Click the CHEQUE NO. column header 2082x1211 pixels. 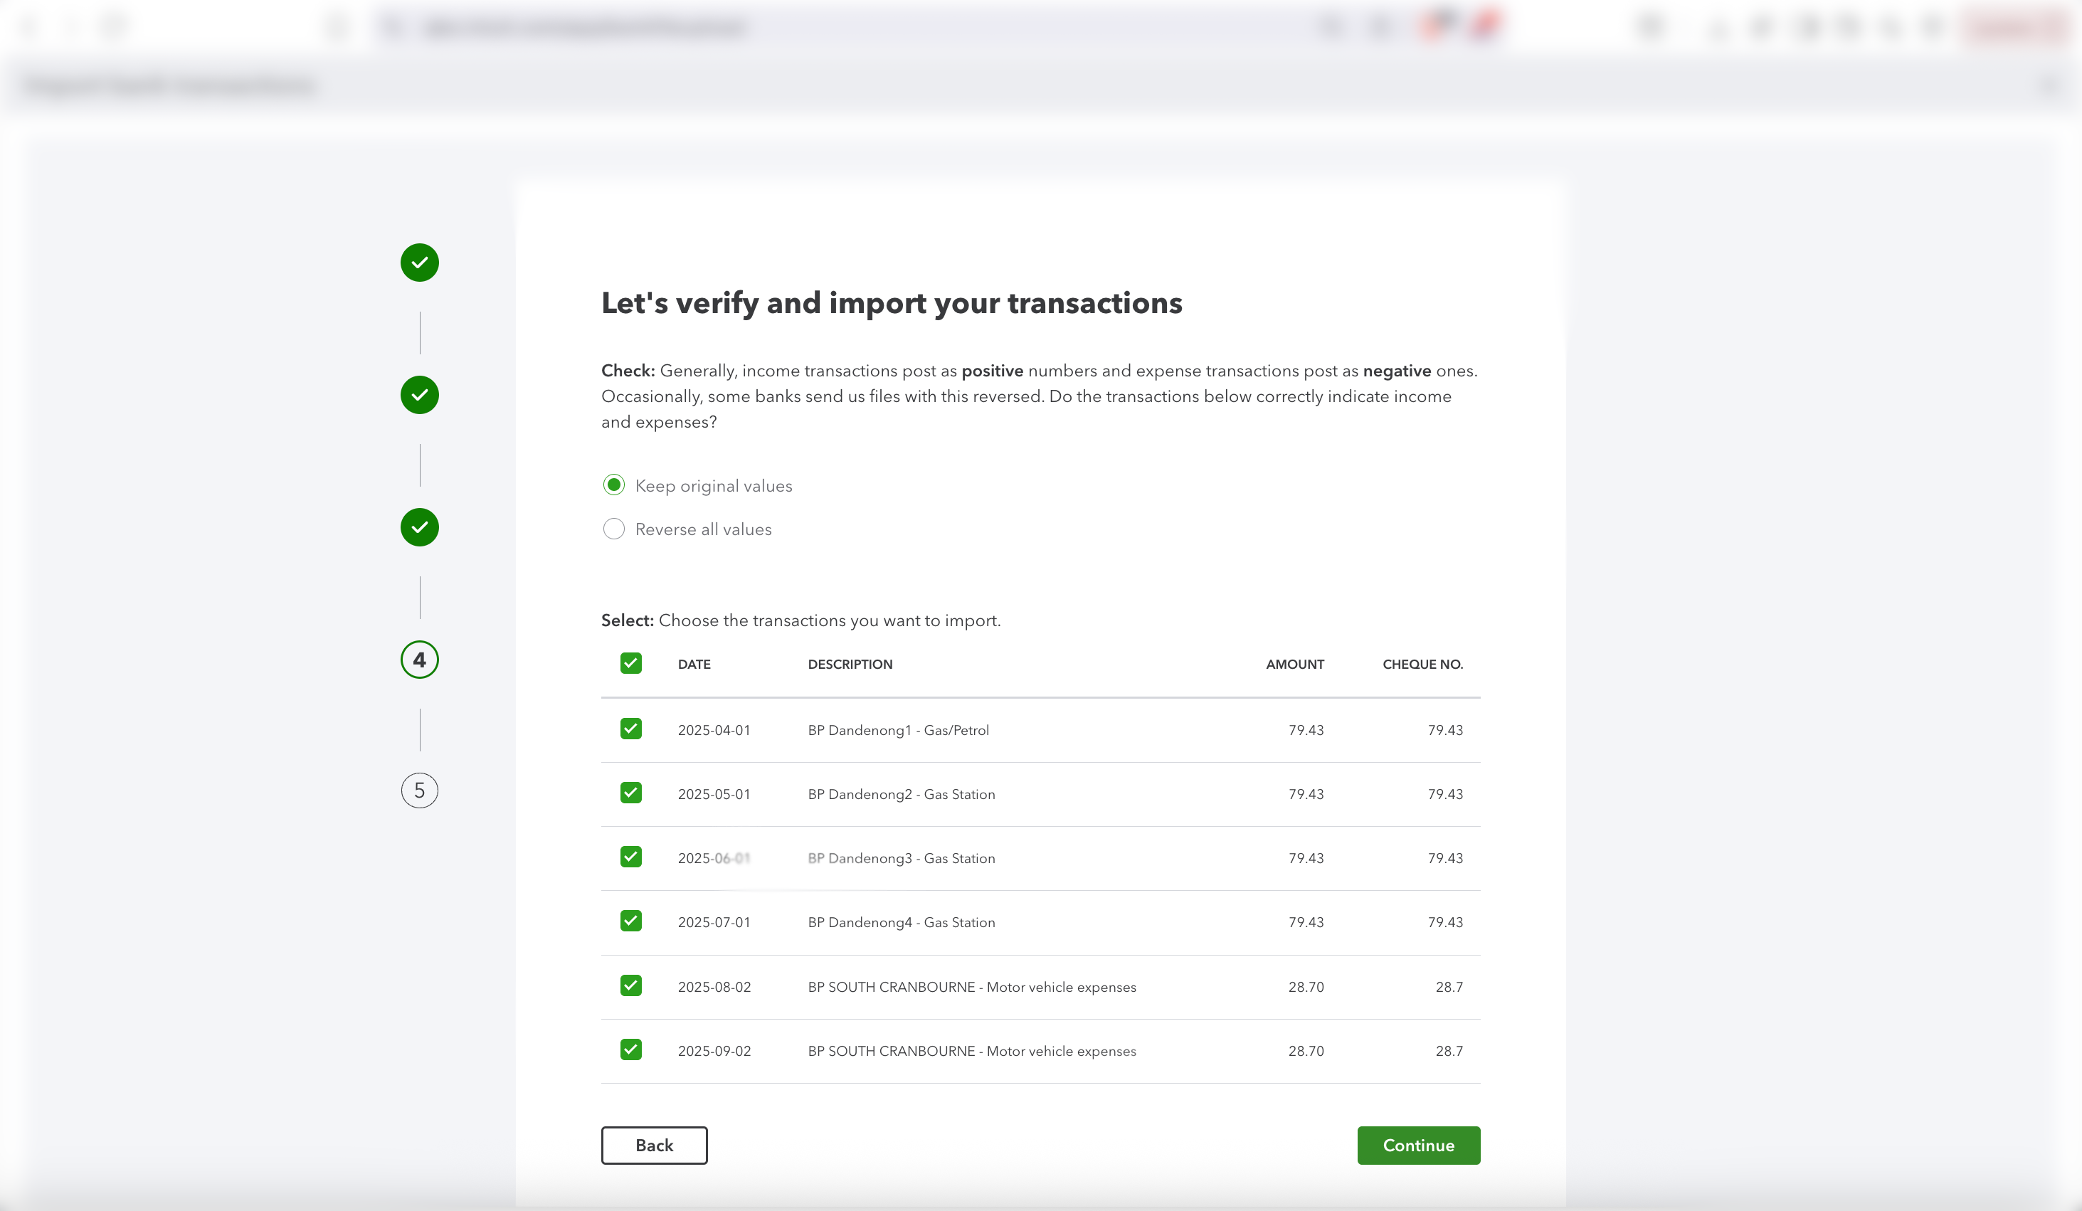click(x=1422, y=664)
